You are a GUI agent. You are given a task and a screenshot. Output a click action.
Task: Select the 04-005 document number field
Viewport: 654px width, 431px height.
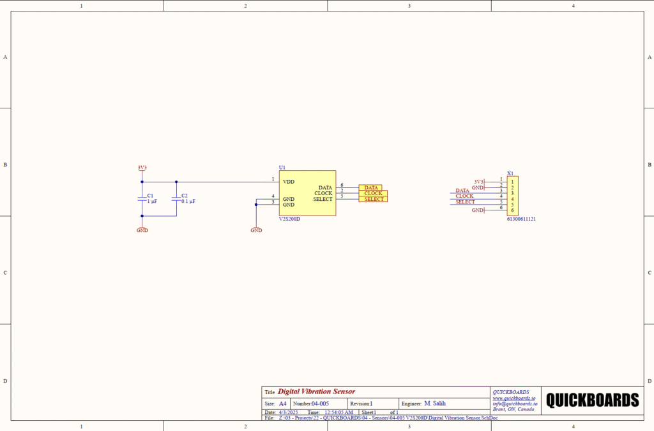[320, 404]
